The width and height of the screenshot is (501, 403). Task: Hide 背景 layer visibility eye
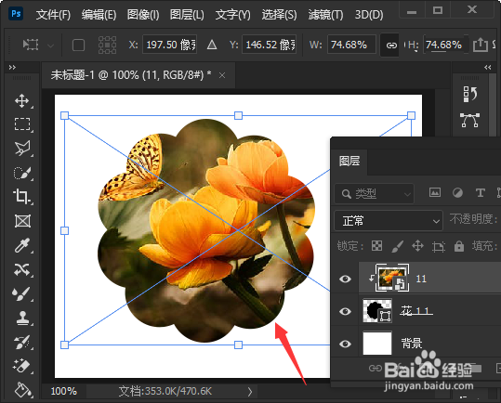click(345, 344)
